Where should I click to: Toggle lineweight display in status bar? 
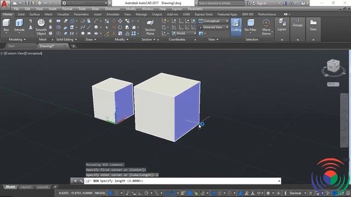pos(183,193)
